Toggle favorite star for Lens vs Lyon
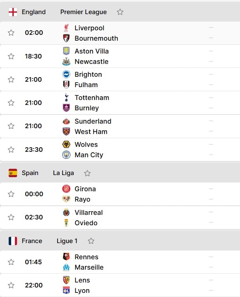 click(x=11, y=285)
